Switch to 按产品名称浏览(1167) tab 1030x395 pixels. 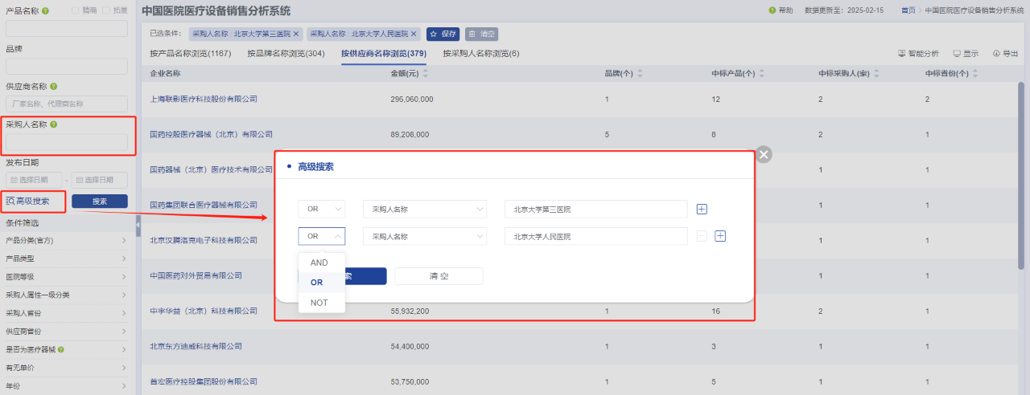pos(190,54)
